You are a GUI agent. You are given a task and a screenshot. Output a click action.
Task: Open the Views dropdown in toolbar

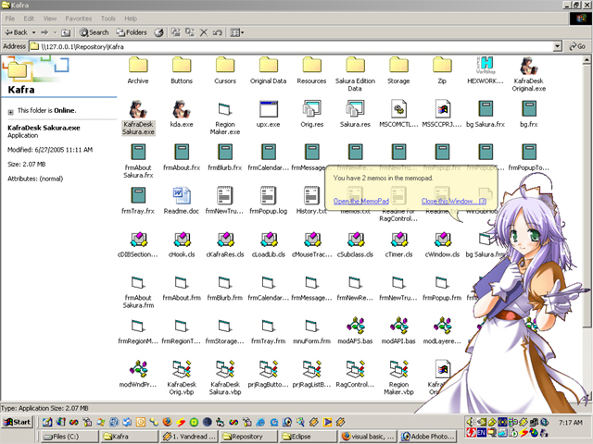click(x=237, y=32)
